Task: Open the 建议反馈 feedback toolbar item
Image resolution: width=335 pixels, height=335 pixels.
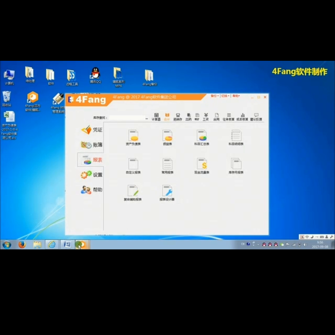Action: (x=256, y=117)
